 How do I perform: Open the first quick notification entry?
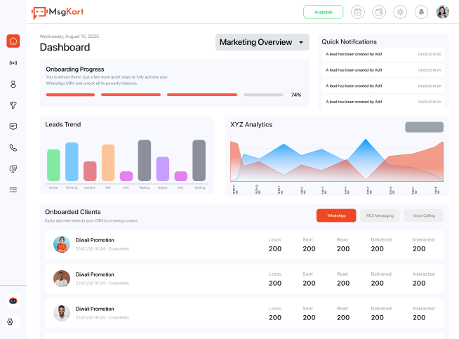pyautogui.click(x=383, y=54)
